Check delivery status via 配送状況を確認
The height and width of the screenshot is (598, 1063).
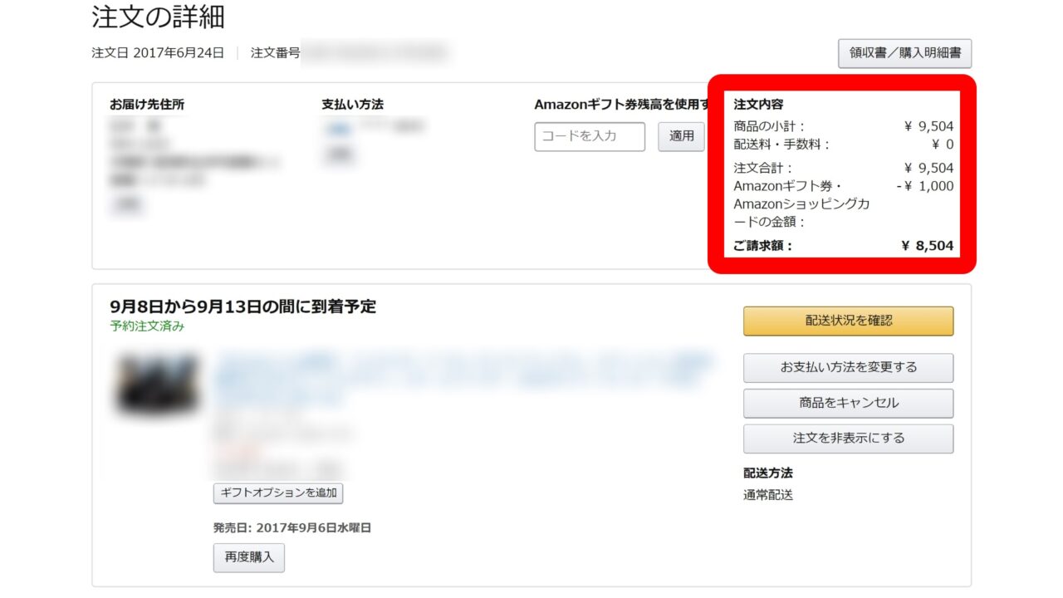[848, 321]
